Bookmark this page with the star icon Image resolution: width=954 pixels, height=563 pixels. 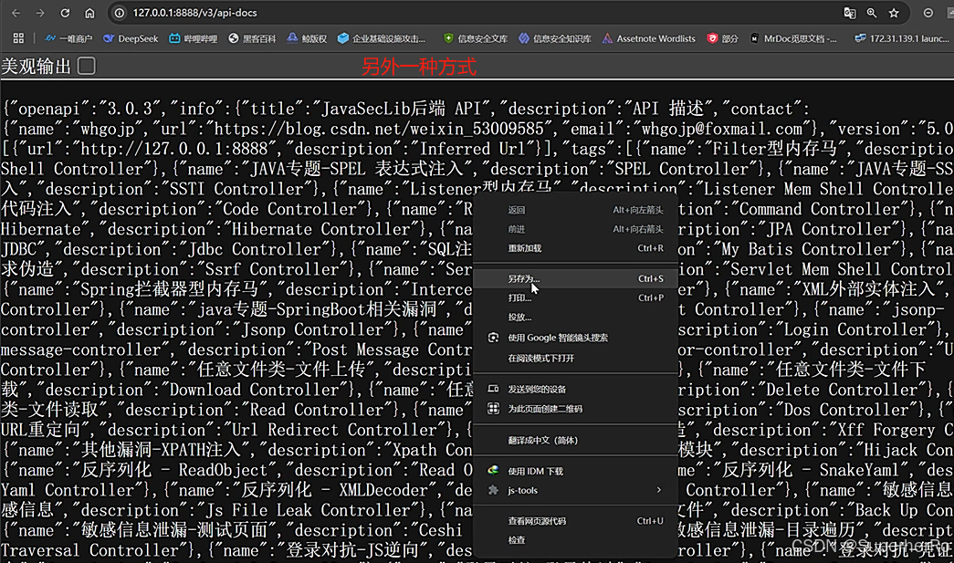[x=894, y=13]
